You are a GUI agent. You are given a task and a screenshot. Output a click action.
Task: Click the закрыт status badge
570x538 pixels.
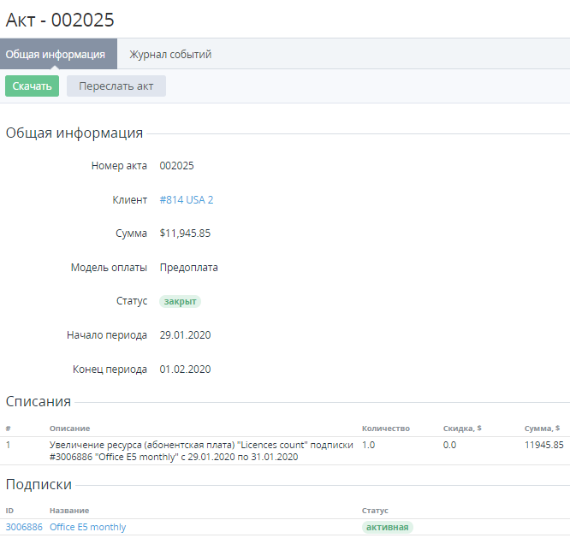[180, 301]
